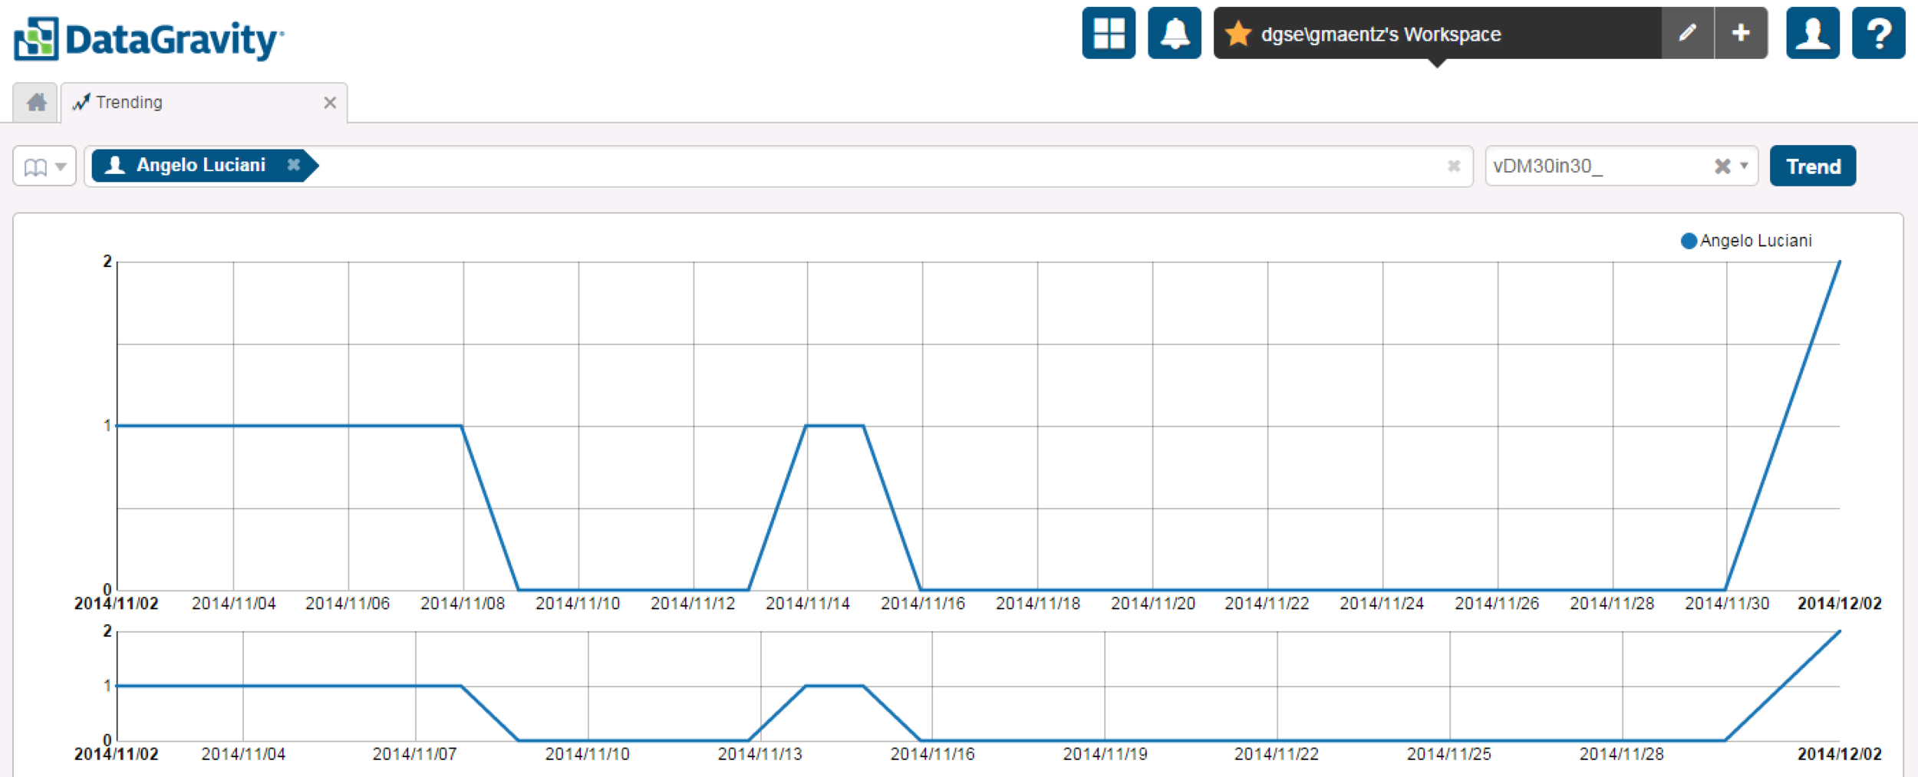This screenshot has width=1918, height=777.
Task: Edit workspace name with pencil icon
Action: [x=1688, y=33]
